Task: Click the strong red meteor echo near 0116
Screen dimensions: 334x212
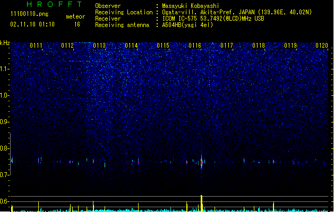Action: (x=201, y=163)
